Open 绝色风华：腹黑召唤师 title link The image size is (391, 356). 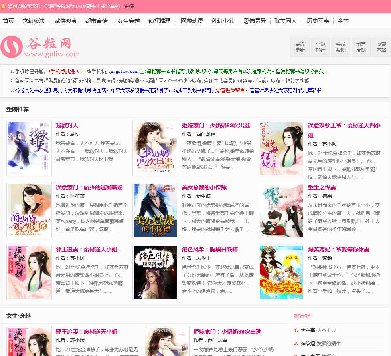pos(210,249)
